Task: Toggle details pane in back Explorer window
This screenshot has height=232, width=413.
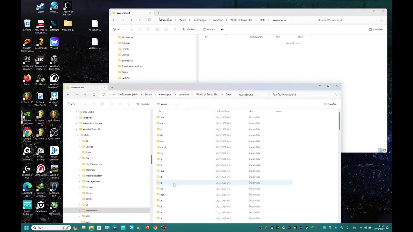Action: [376, 29]
